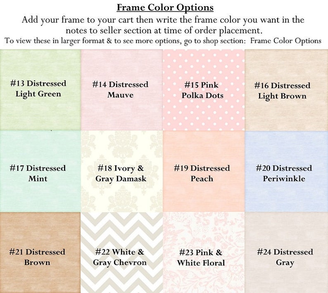Screen dimensions: 328x293
Task: Click the Frame Color Options heading
Action: point(165,7)
